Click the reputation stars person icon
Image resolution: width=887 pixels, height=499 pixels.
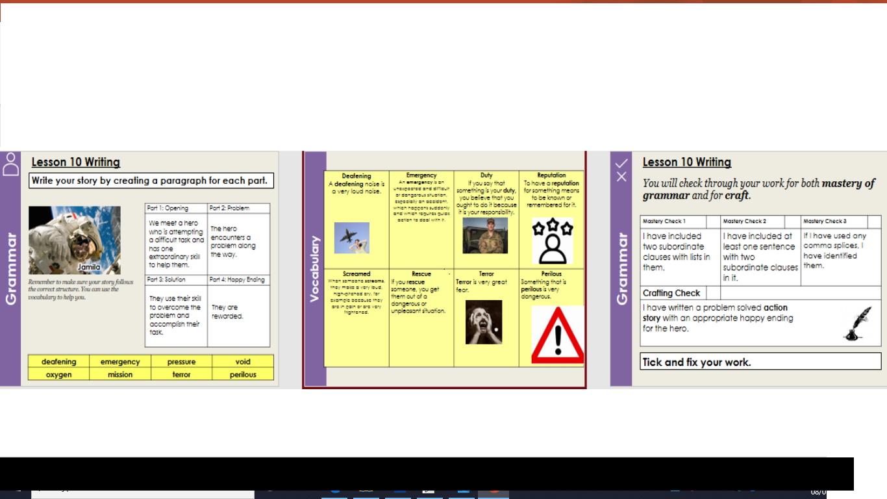tap(552, 240)
